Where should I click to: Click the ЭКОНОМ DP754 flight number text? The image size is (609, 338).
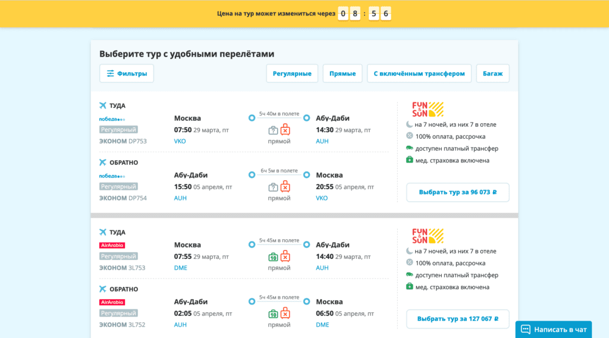(123, 198)
